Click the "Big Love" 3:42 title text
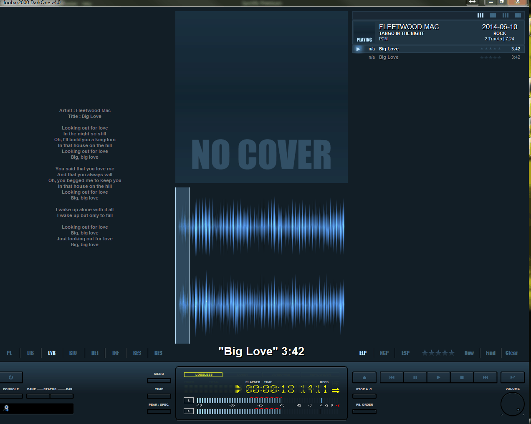531x424 pixels. [261, 352]
